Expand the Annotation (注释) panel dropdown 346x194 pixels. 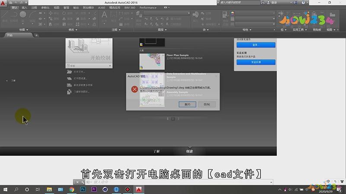coord(116,30)
